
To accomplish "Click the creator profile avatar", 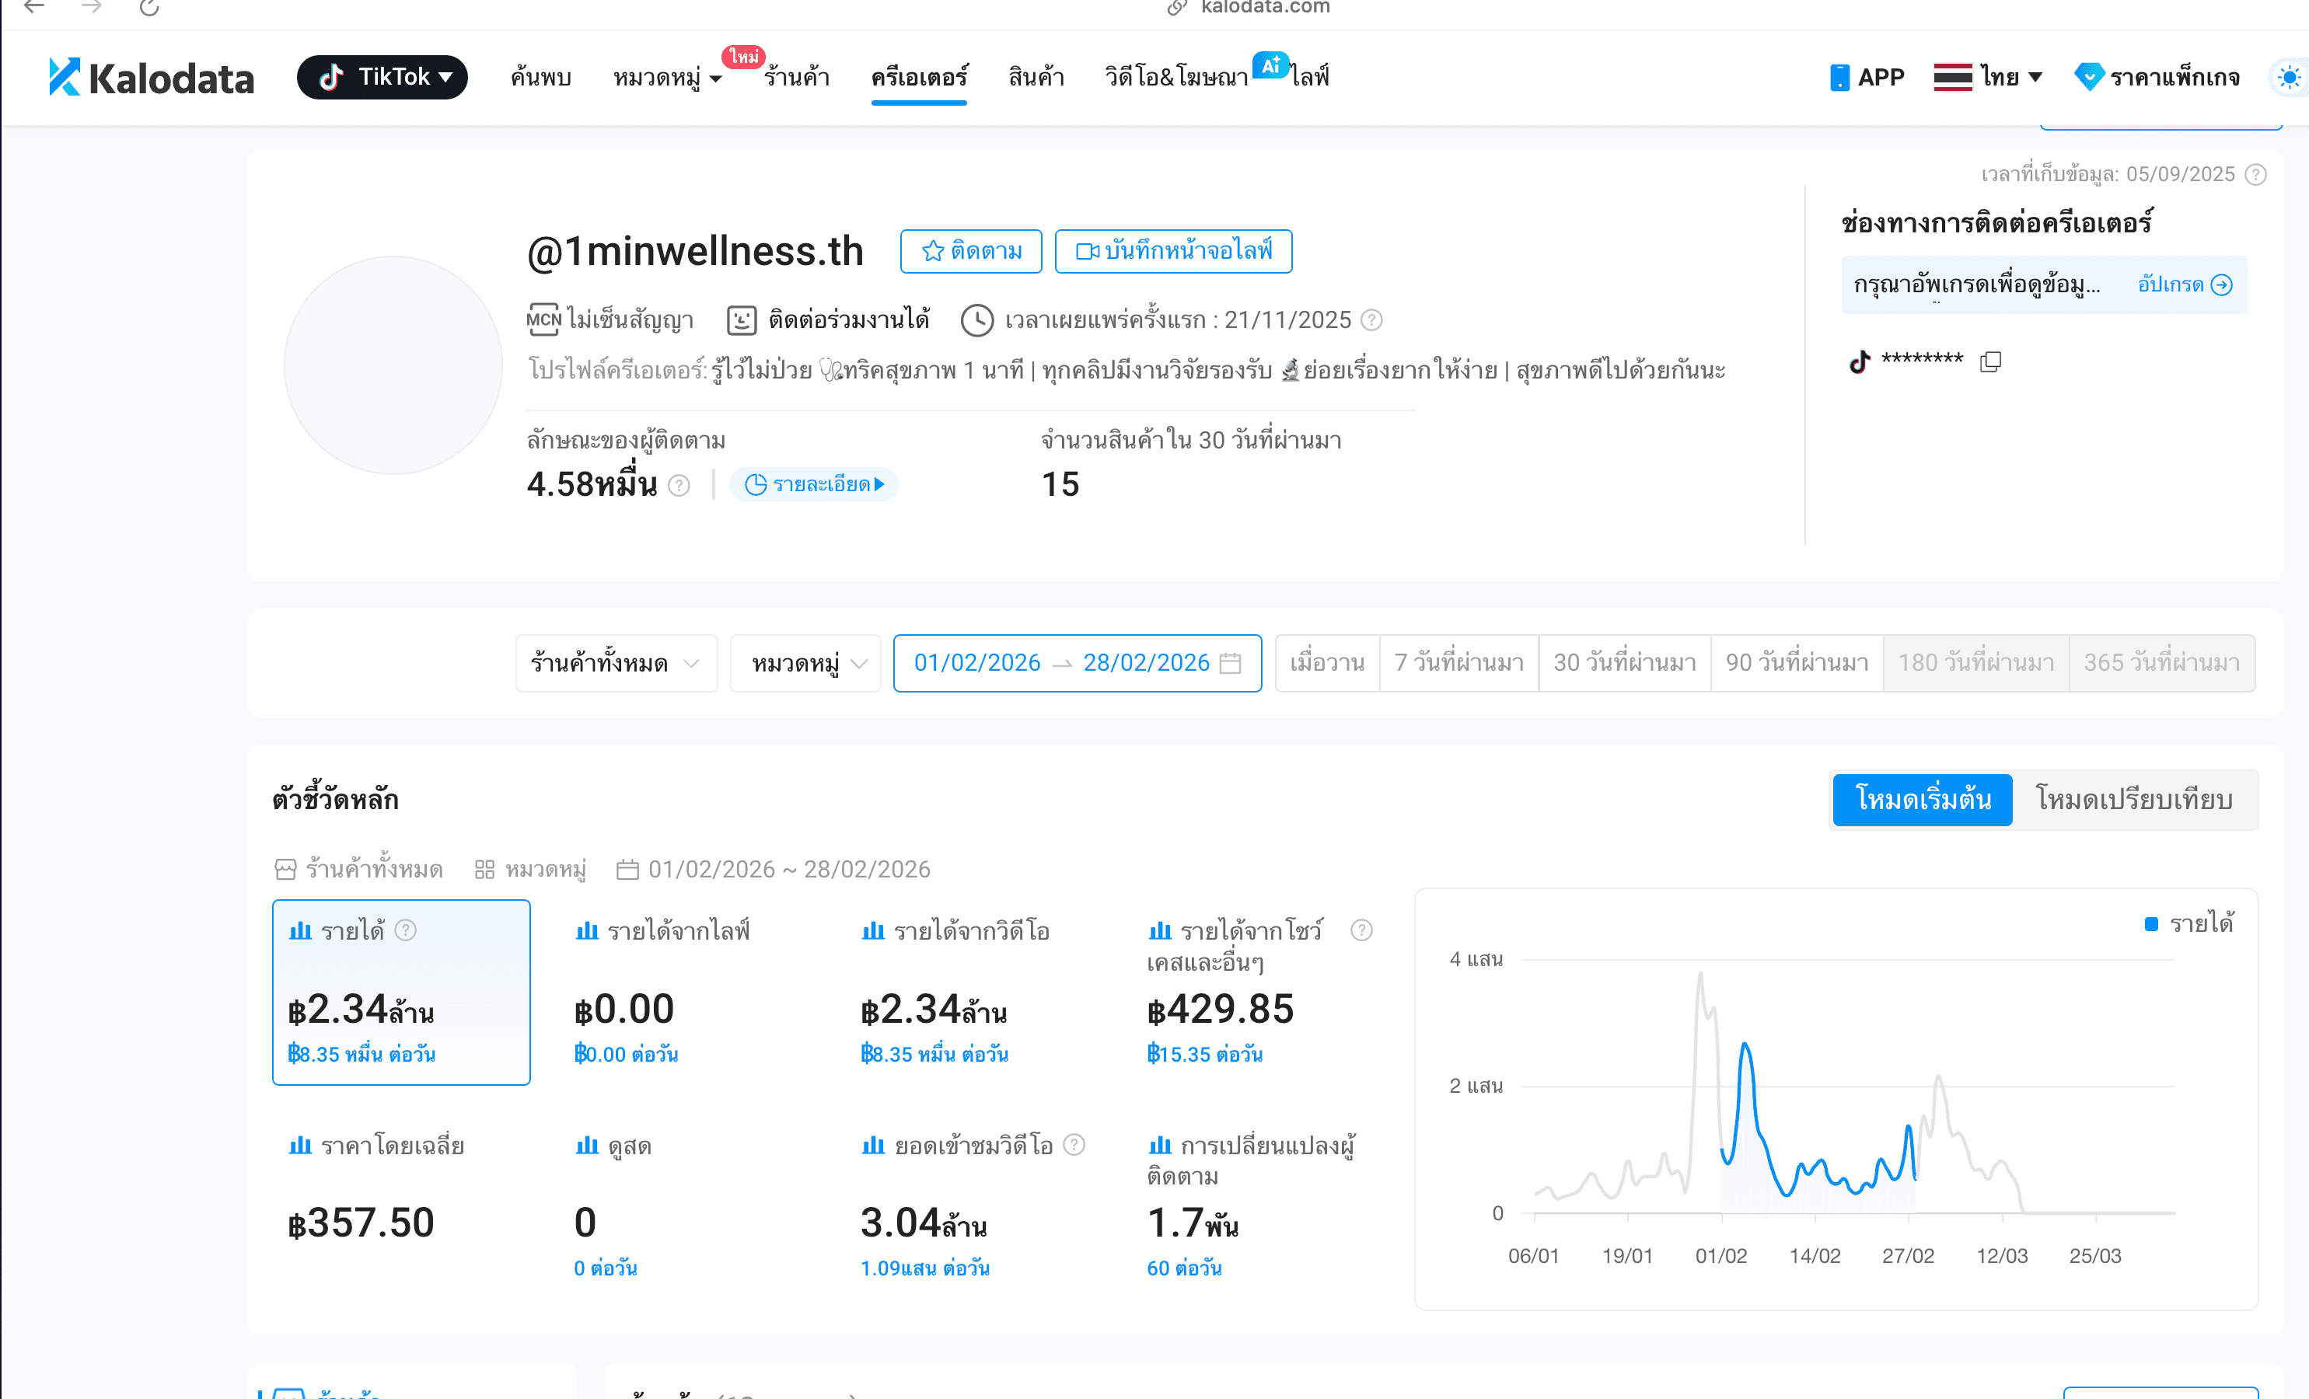I will pos(393,365).
